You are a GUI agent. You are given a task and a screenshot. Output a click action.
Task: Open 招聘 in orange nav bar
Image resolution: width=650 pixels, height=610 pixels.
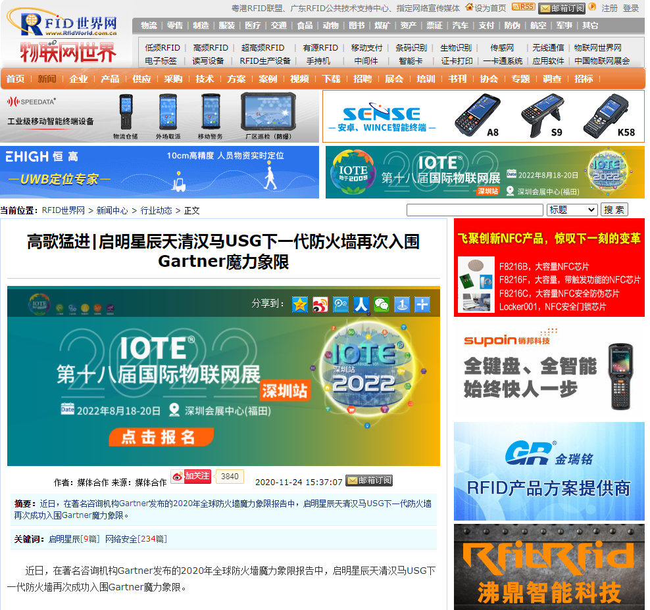362,79
